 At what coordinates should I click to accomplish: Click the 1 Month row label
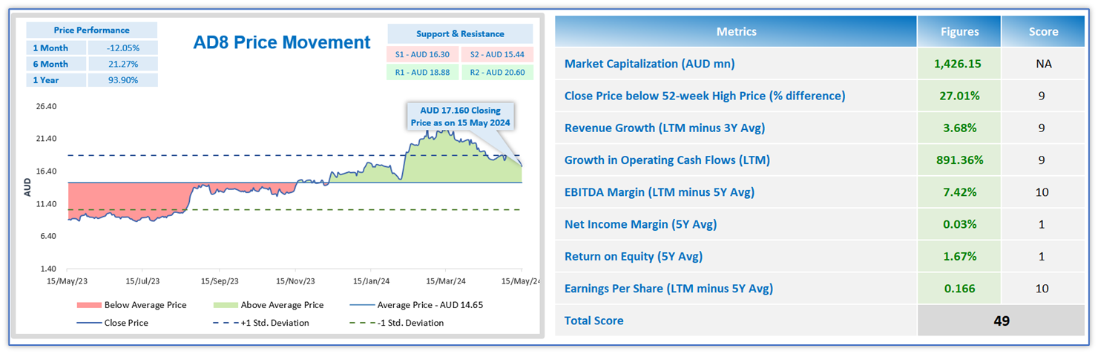(56, 47)
